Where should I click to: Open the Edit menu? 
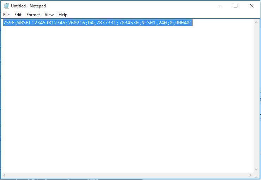pyautogui.click(x=18, y=15)
